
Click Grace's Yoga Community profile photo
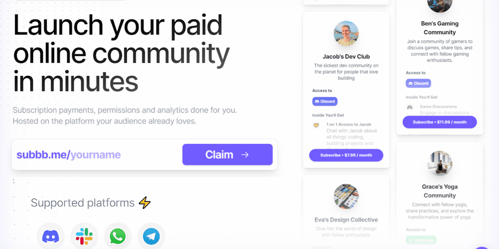pos(440,163)
